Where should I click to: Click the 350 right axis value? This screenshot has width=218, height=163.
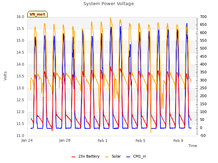click(x=203, y=72)
